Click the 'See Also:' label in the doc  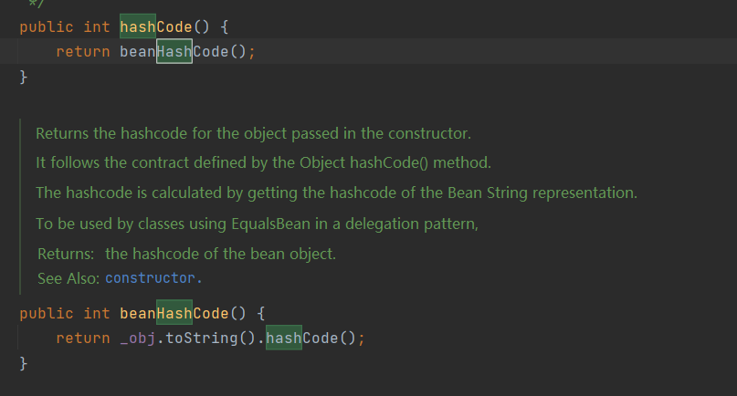point(68,277)
